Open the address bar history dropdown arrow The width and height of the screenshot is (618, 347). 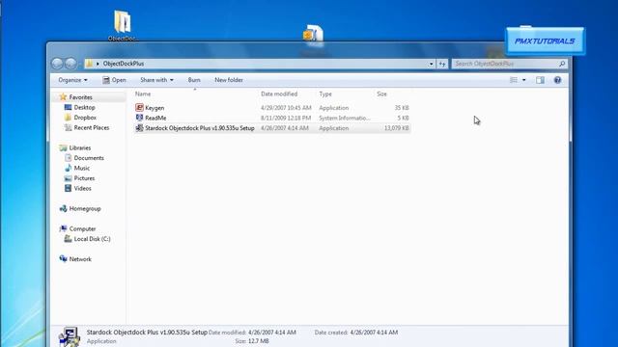432,64
